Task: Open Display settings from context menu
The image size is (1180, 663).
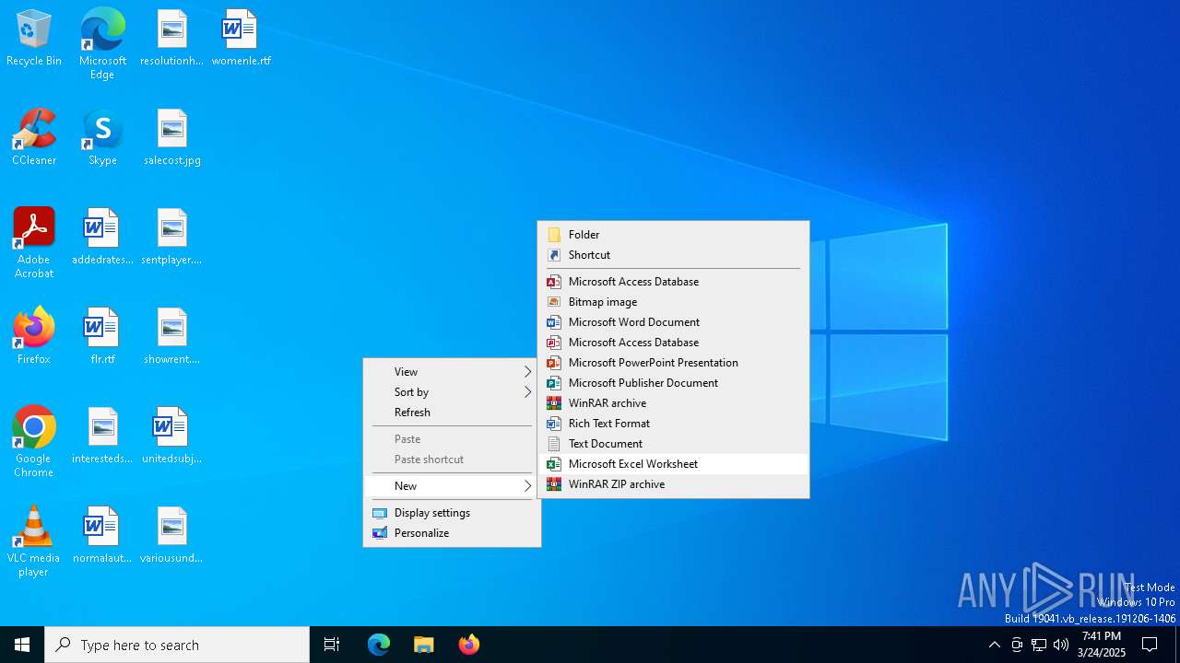Action: (452, 513)
